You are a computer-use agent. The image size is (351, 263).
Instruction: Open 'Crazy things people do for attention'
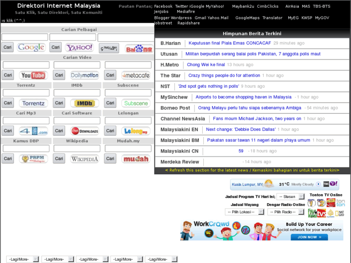coord(224,75)
